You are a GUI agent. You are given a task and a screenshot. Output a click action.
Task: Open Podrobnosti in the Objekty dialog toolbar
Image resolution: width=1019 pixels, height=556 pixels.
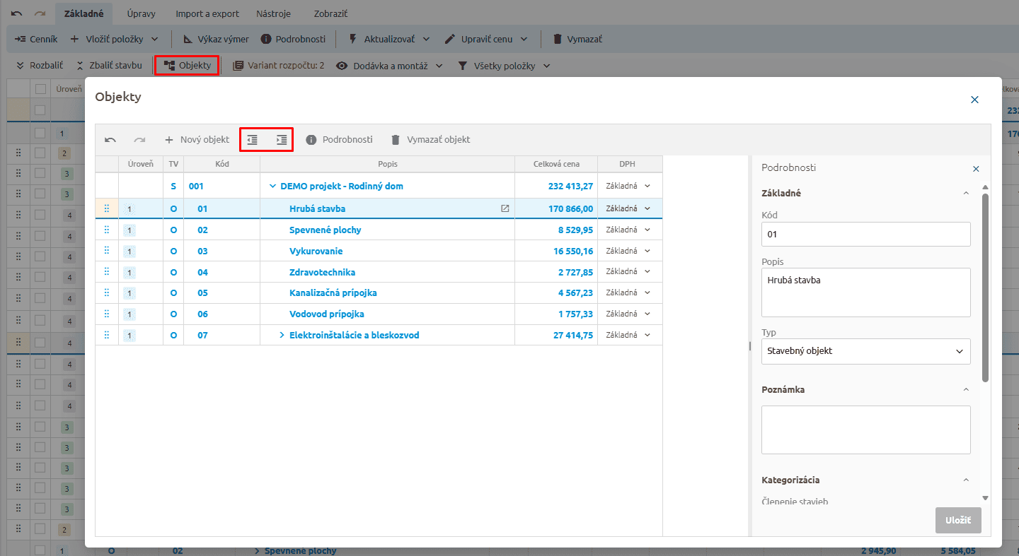pos(339,140)
